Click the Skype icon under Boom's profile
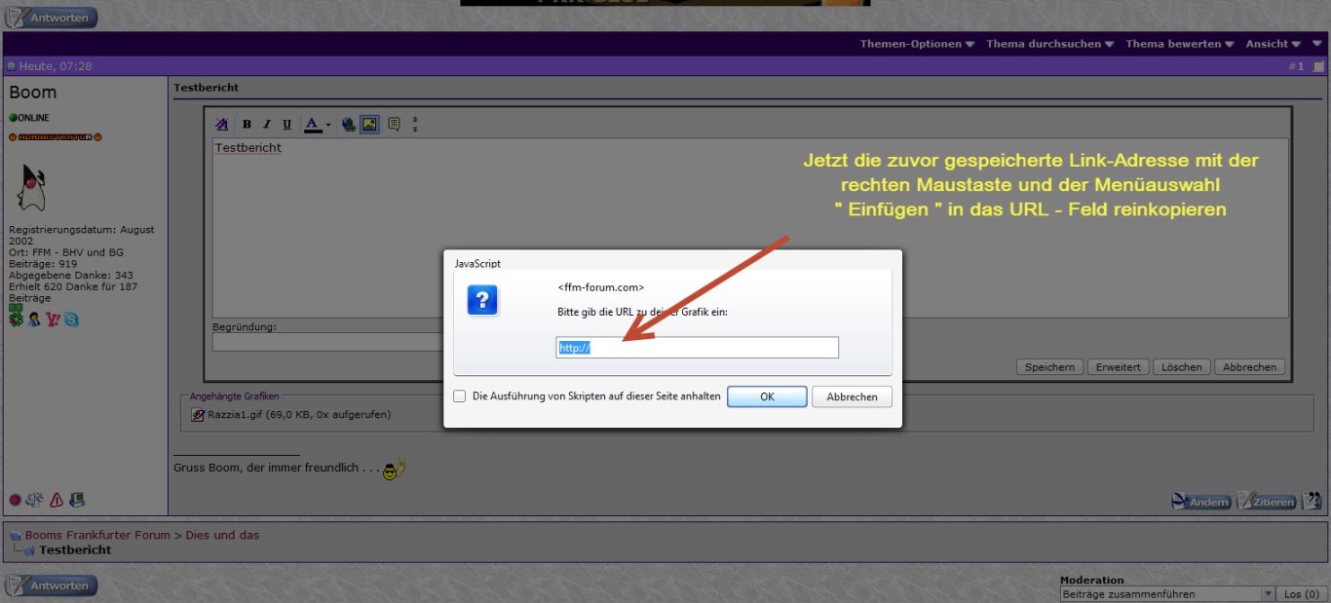This screenshot has width=1331, height=603. [71, 319]
